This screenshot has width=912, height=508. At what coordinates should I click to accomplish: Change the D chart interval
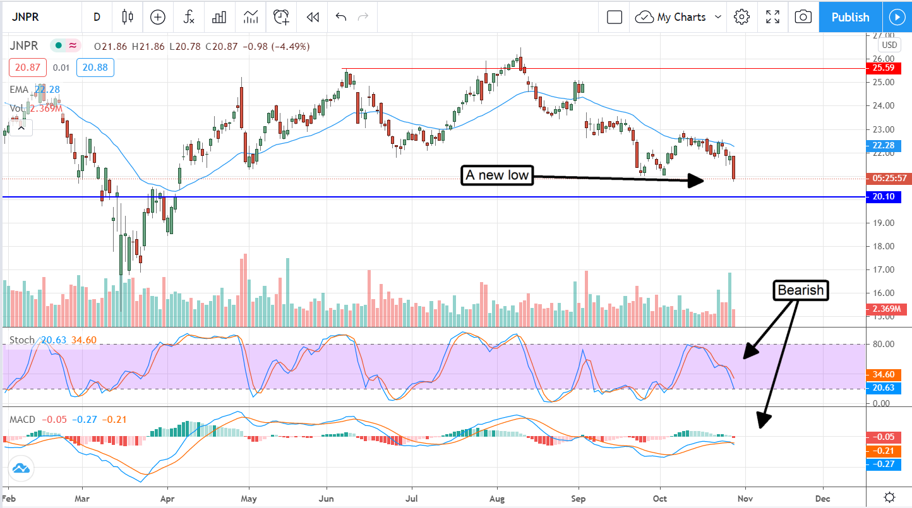coord(97,17)
